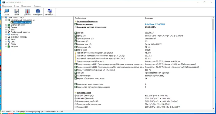Expand the Сеть tree node
Image resolution: width=216 pixels, height=114 pixels.
6,42
